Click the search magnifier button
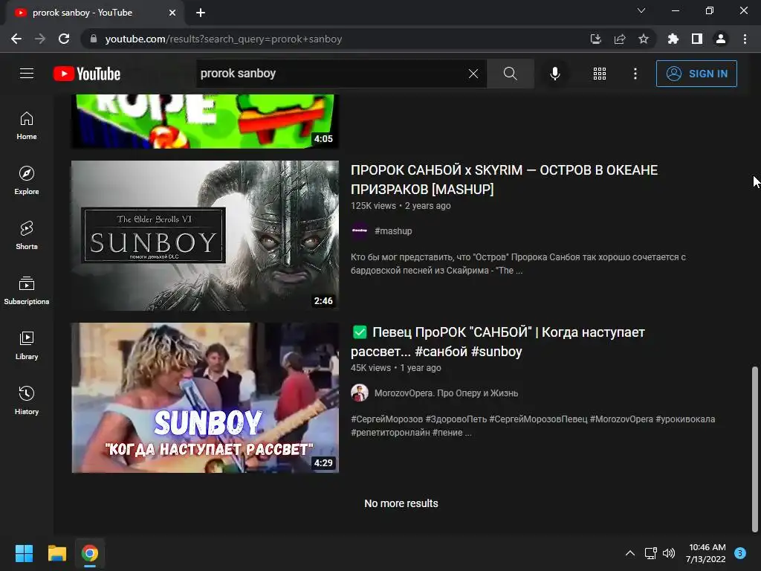Viewport: 761px width, 571px height. point(510,74)
